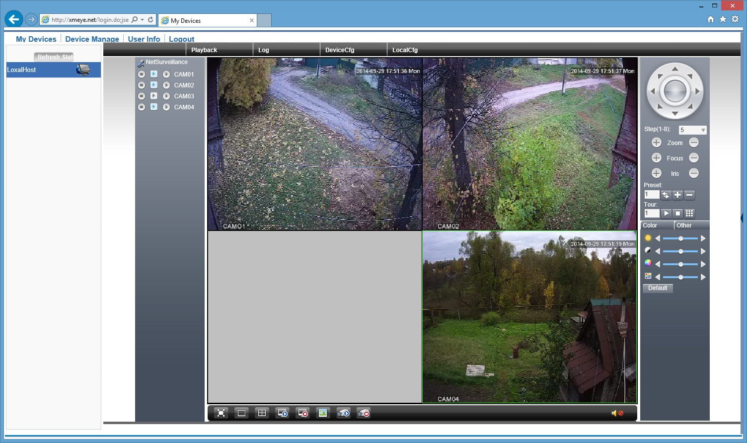Toggle CAM03 main stream play square
Screen dimensions: 747x443
coord(154,96)
